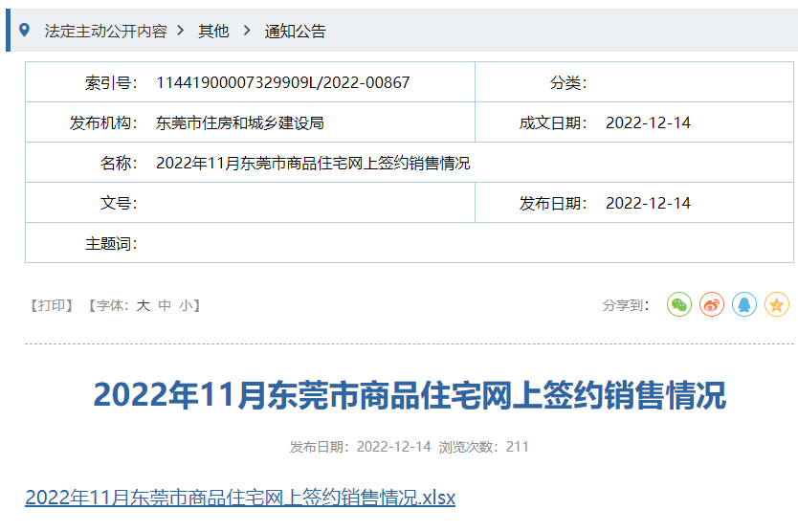798x532 pixels.
Task: Click the 分享到 label
Action: [626, 305]
